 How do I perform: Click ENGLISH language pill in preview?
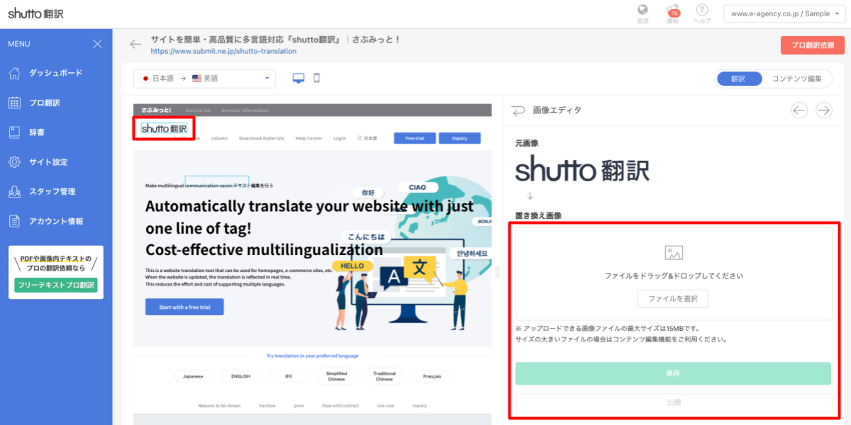click(x=240, y=376)
